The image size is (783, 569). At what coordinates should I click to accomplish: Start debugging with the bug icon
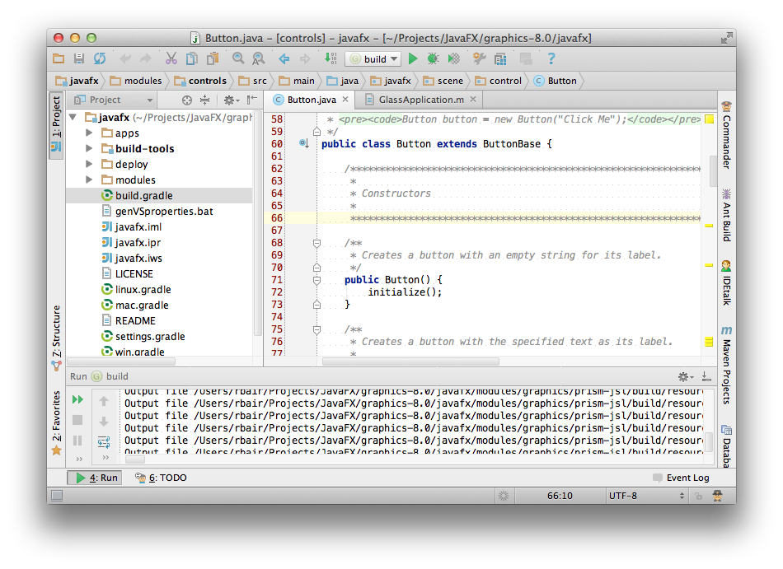(434, 58)
